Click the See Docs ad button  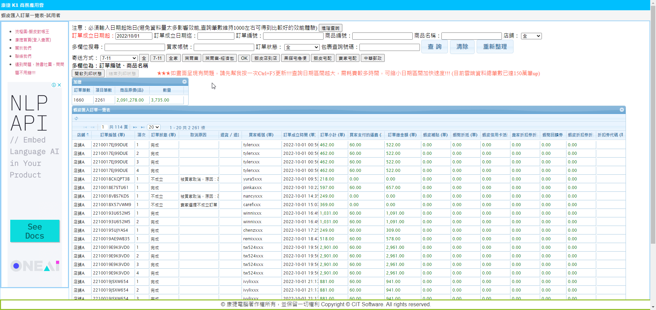click(x=35, y=231)
